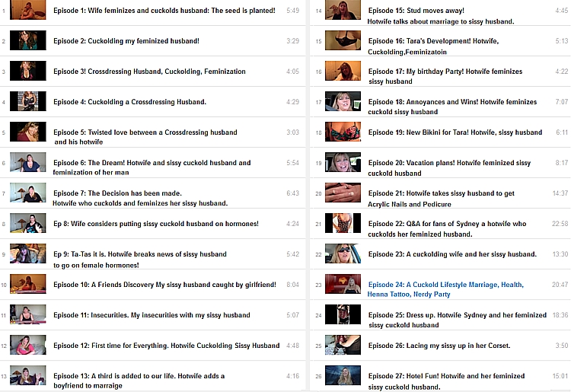Open the Episode 10 thumbnail, A Friends Discovery

(27, 285)
